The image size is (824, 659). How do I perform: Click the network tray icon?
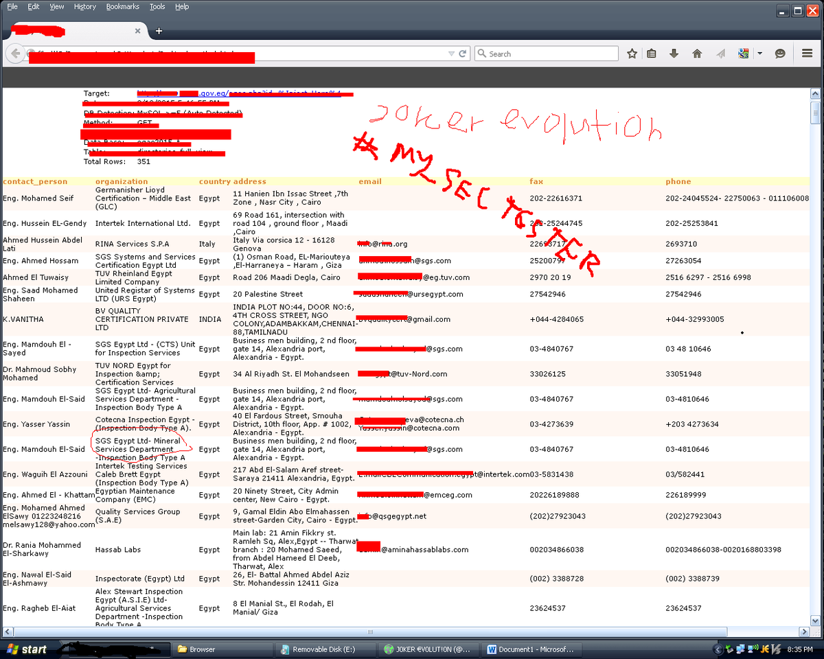coord(740,649)
